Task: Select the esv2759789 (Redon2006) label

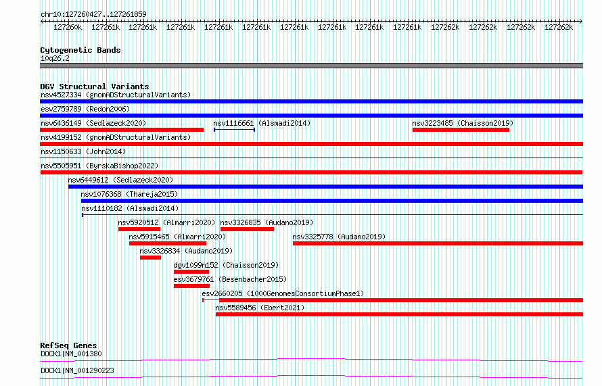Action: [85, 109]
